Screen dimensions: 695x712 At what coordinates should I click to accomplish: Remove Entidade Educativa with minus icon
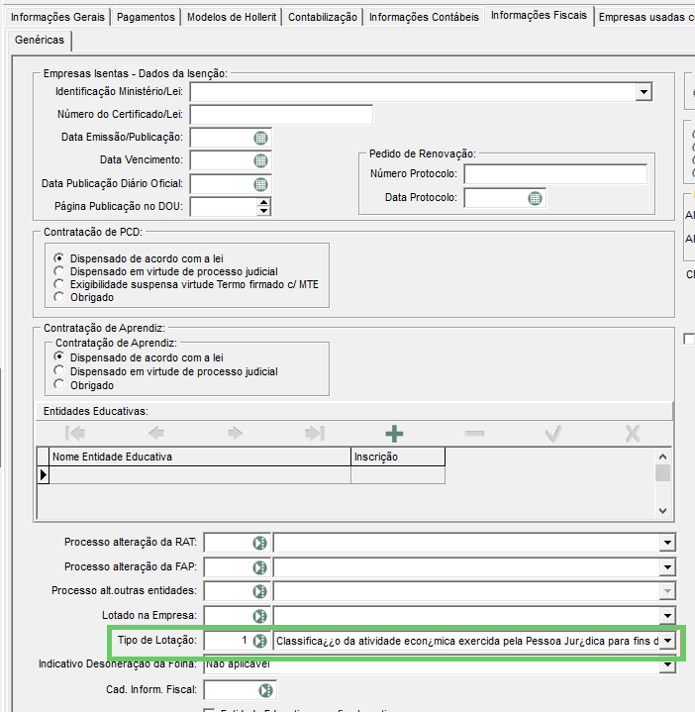point(474,434)
